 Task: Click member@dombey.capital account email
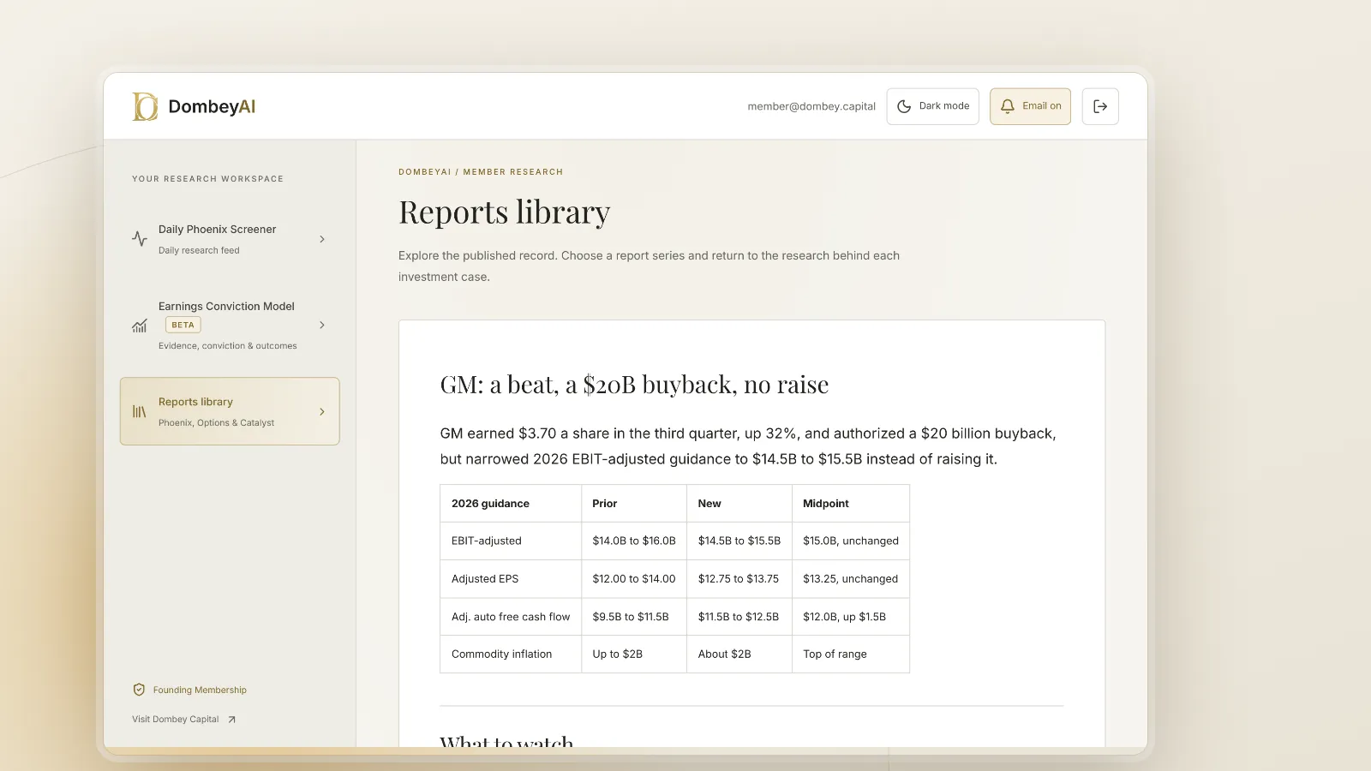pyautogui.click(x=811, y=106)
